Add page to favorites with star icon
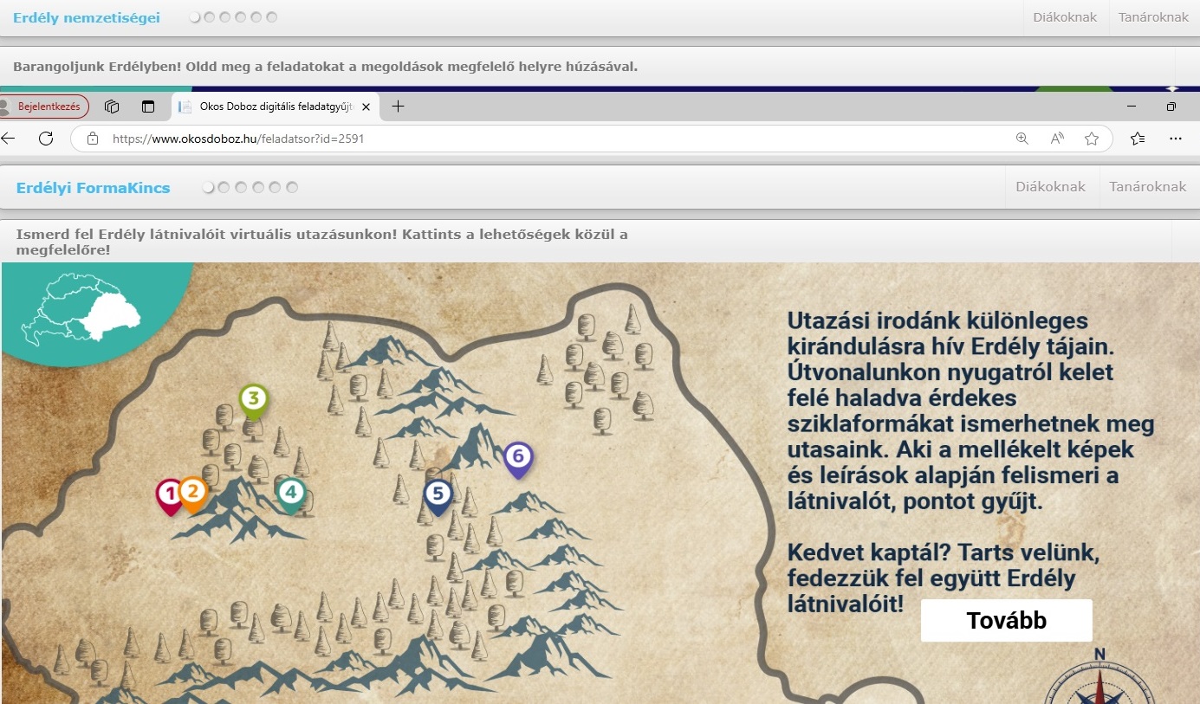 [1092, 139]
